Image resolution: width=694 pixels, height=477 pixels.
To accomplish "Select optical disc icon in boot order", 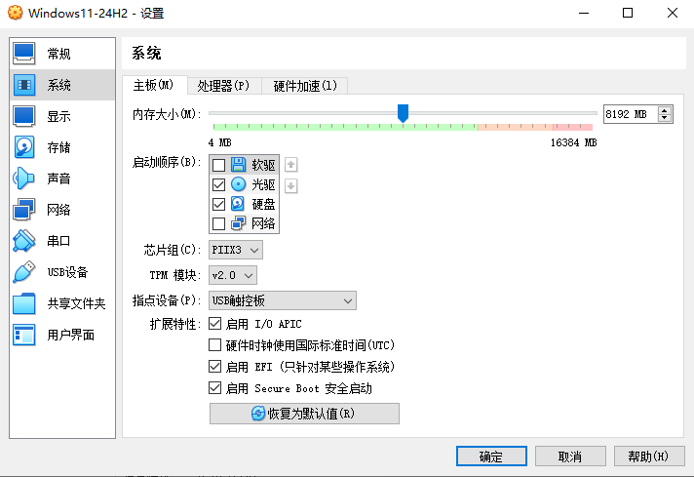I will tap(238, 184).
